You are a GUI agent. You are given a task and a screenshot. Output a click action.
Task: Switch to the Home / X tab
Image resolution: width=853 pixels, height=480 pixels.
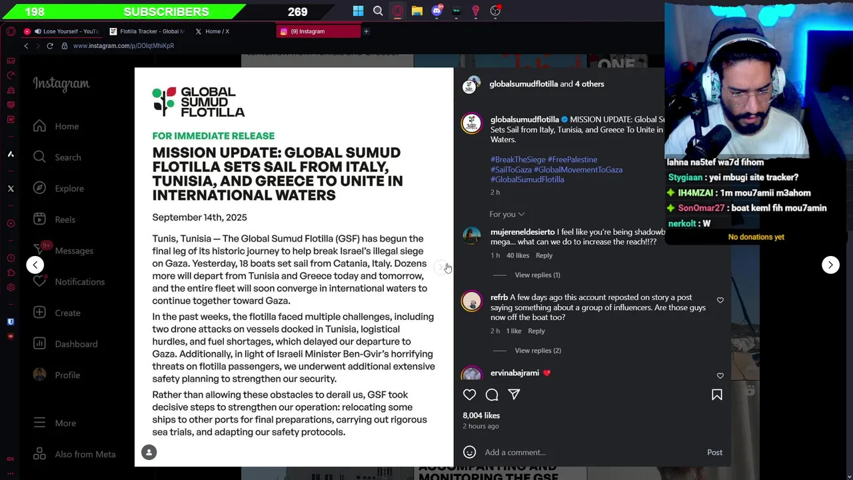pyautogui.click(x=217, y=31)
